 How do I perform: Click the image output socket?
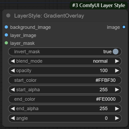click(x=124, y=27)
